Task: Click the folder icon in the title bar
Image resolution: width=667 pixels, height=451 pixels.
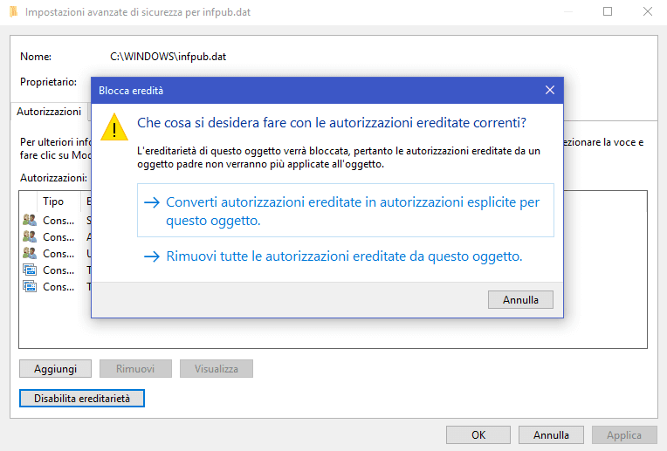Action: [11, 12]
